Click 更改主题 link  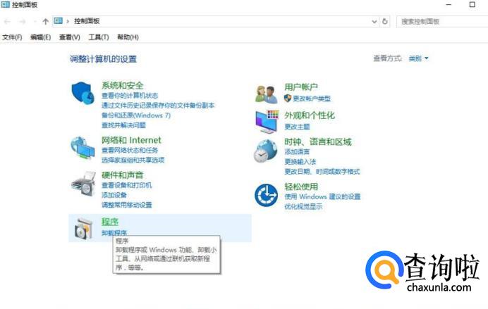297,127
